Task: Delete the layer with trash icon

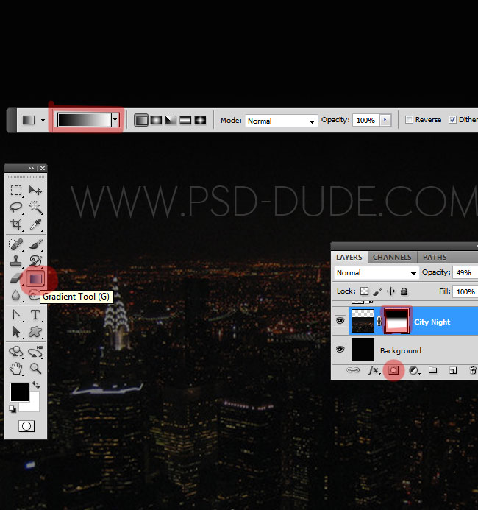Action: click(473, 370)
